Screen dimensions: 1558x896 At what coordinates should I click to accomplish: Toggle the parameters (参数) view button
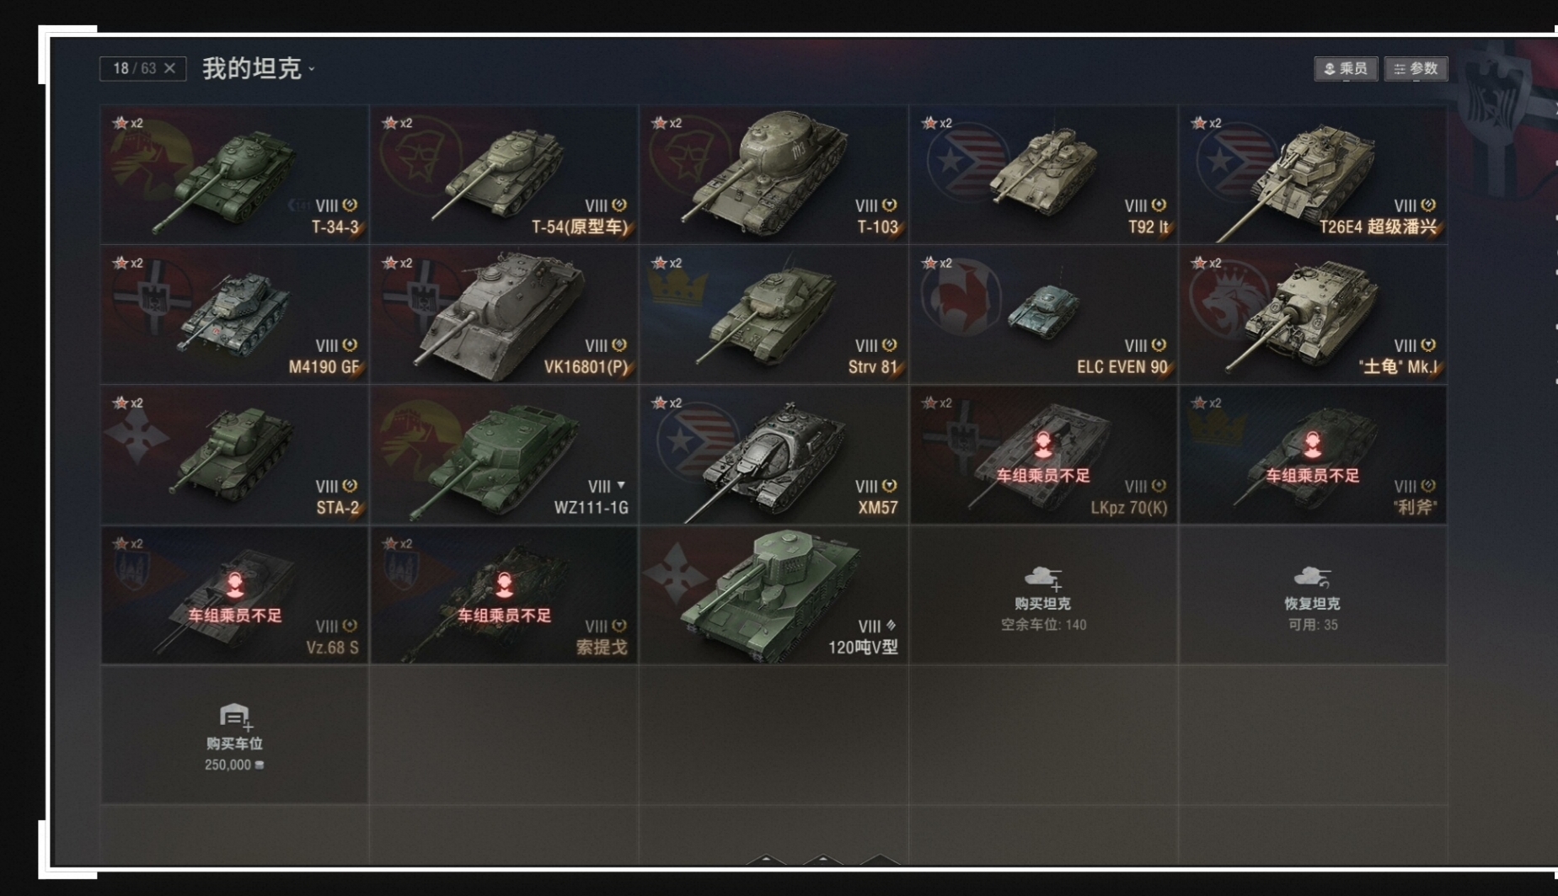point(1416,69)
